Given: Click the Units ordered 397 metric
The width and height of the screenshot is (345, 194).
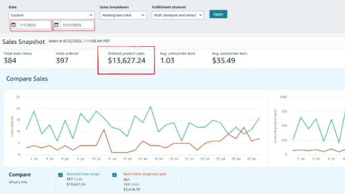Looking at the screenshot, I should (62, 61).
